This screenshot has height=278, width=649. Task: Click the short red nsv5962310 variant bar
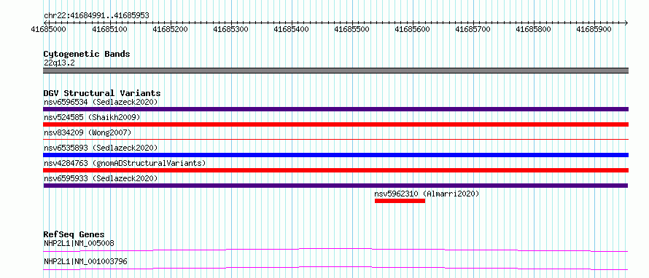400,201
